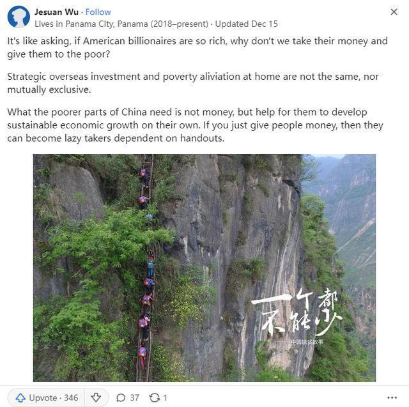Click the comment count 37

pos(134,397)
